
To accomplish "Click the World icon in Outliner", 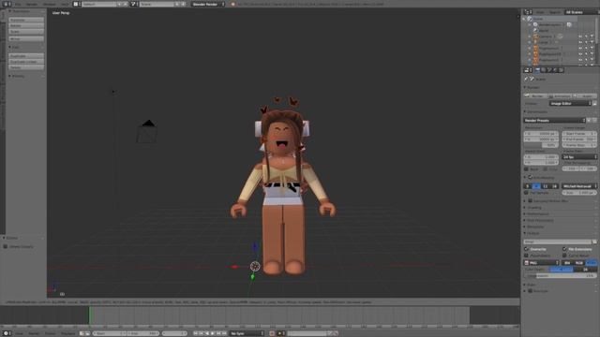I will [x=536, y=30].
